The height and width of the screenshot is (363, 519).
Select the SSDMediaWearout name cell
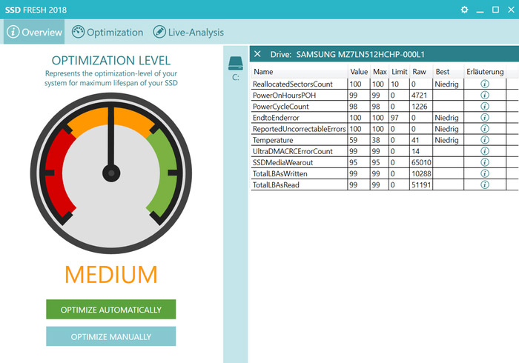(x=300, y=163)
